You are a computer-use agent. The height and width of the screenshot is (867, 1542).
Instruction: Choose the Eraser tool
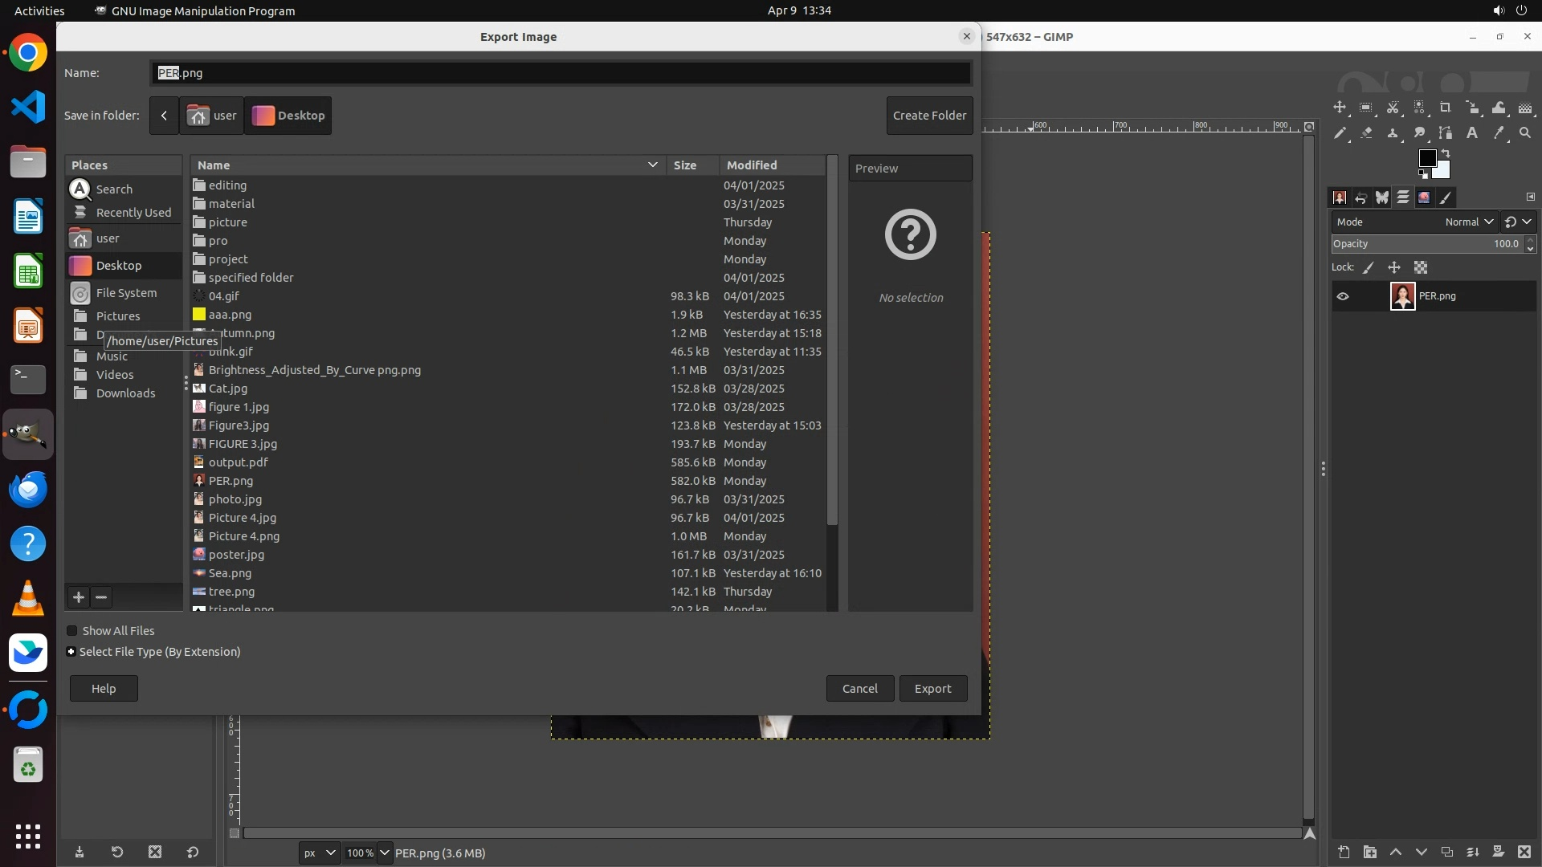(1366, 133)
